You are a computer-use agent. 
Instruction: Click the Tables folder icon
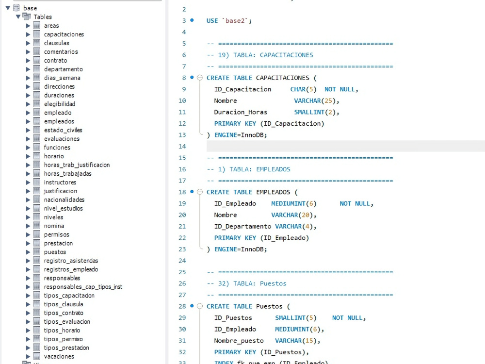pyautogui.click(x=27, y=17)
